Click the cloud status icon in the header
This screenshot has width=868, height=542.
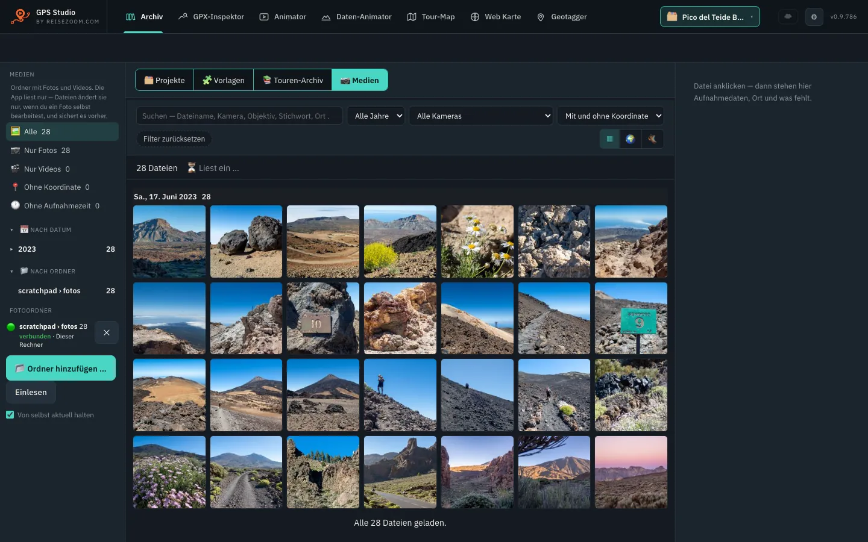click(x=788, y=17)
